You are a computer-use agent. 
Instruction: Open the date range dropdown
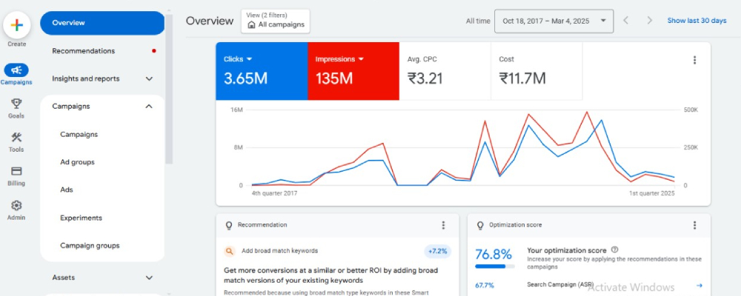point(554,21)
